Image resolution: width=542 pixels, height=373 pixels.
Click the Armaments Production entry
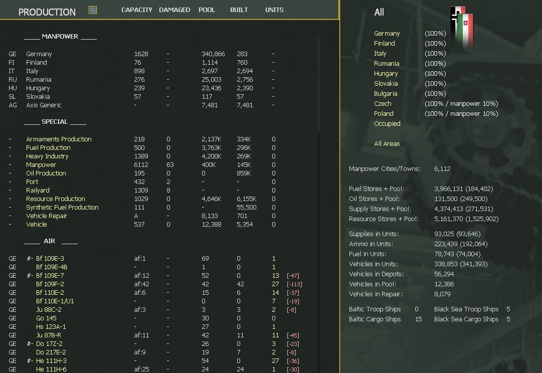(59, 139)
